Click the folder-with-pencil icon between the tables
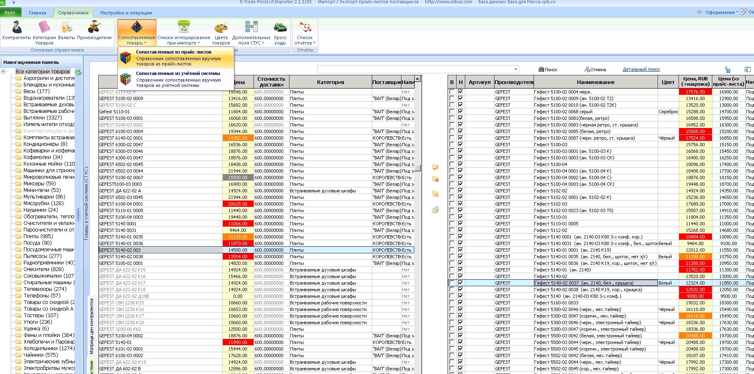This screenshot has height=374, width=754. (435, 167)
